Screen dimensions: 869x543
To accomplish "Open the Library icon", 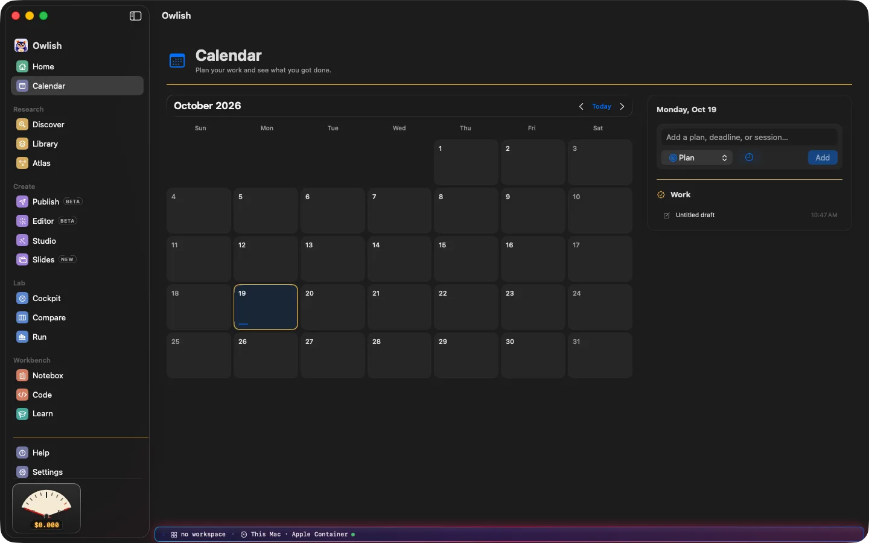I will pyautogui.click(x=22, y=144).
